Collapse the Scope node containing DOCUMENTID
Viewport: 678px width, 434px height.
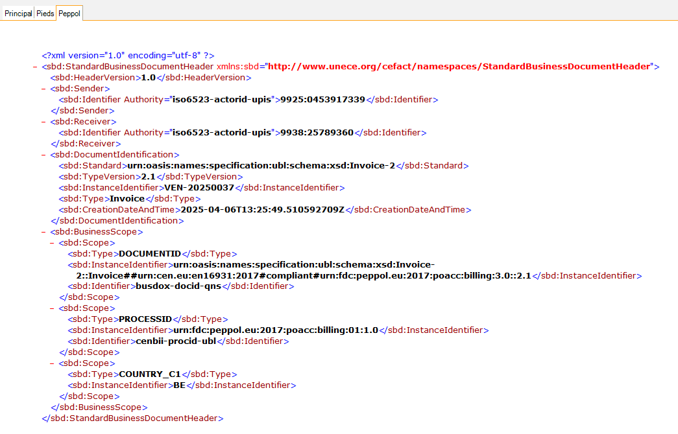tap(53, 243)
